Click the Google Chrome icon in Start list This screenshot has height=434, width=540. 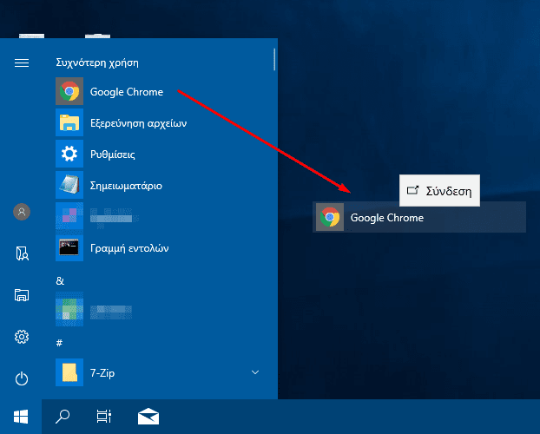click(x=69, y=91)
